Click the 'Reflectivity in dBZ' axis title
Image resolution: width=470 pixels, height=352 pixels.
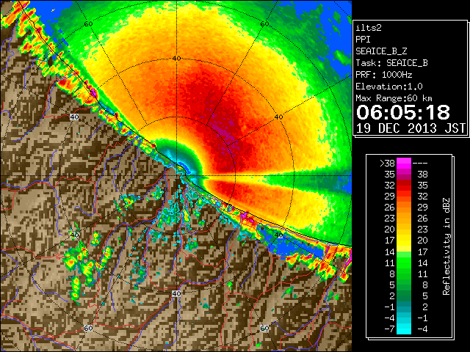click(x=446, y=246)
